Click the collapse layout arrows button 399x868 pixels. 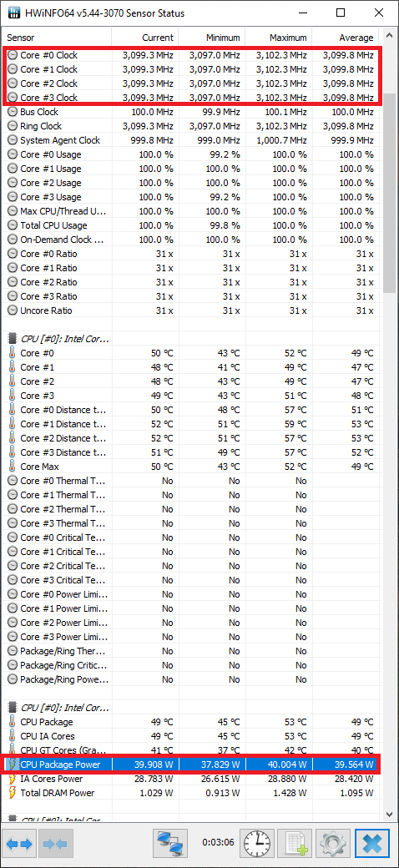pyautogui.click(x=54, y=843)
